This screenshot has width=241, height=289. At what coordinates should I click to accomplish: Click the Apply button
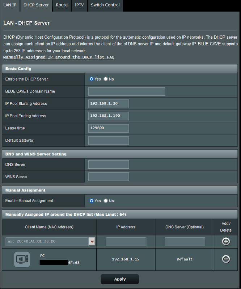(120, 279)
